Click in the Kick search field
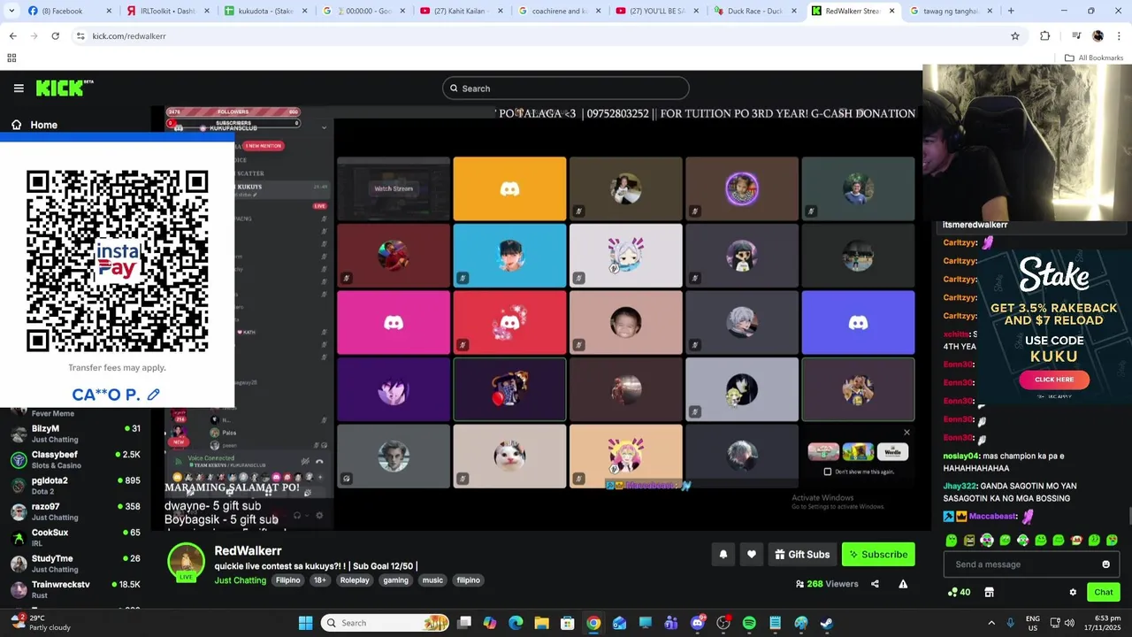This screenshot has width=1132, height=637. click(x=566, y=88)
